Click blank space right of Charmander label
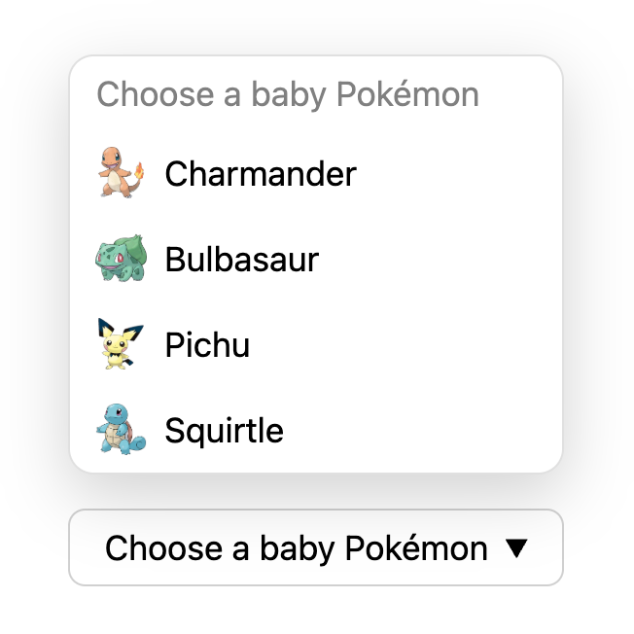 (457, 174)
